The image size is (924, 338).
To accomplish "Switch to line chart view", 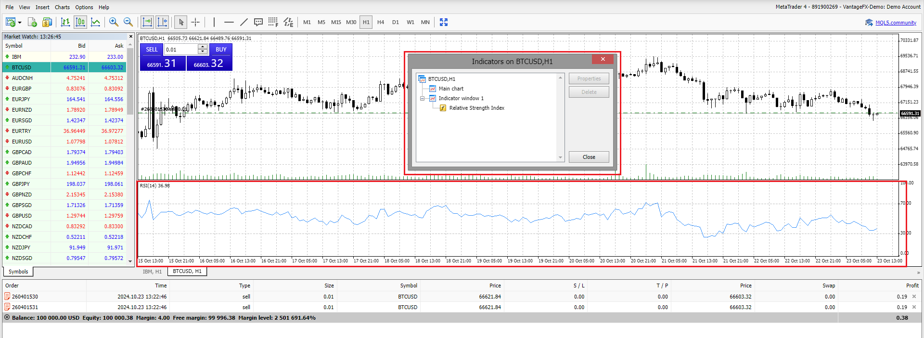I will click(96, 22).
